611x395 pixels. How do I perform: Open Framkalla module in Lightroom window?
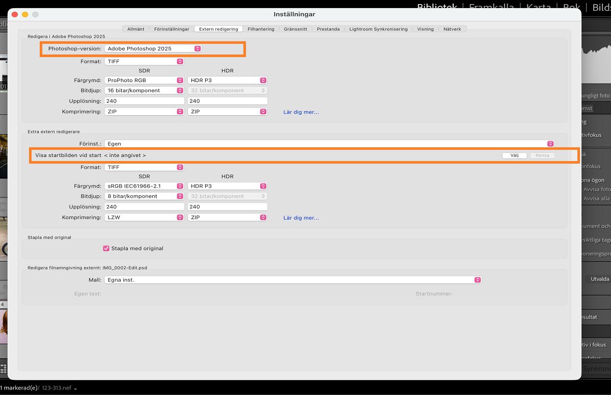(491, 7)
